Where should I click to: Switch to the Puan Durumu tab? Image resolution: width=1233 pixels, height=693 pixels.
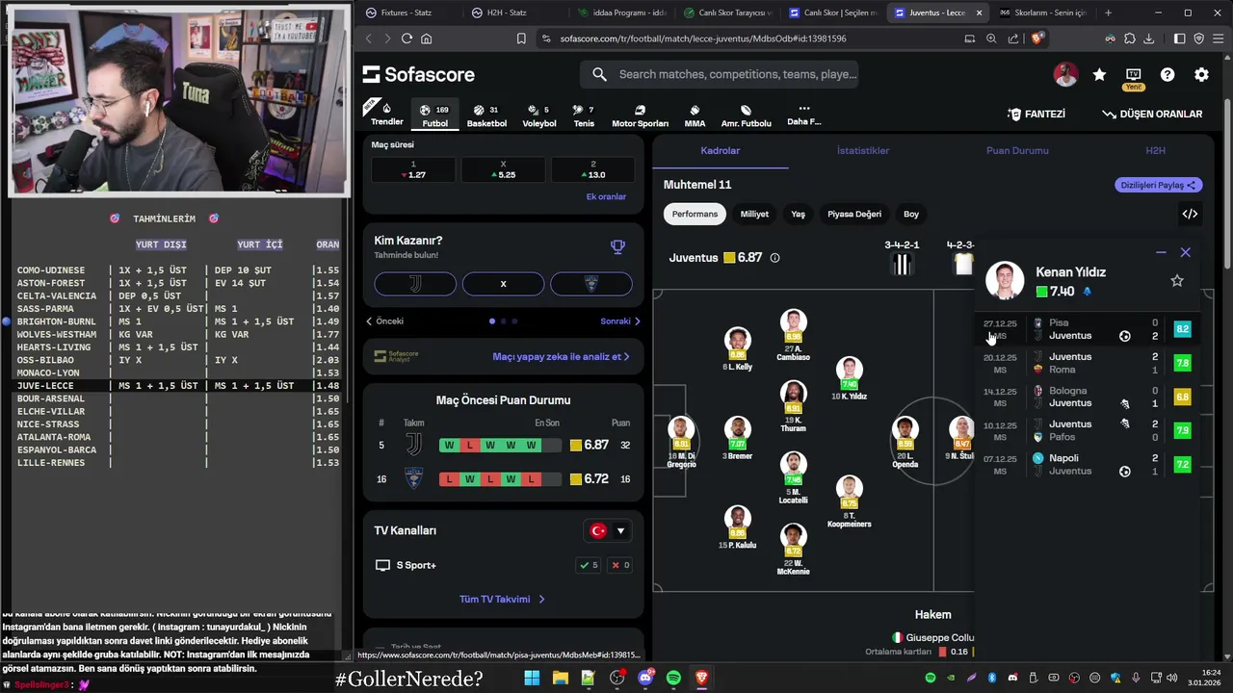tap(1017, 151)
